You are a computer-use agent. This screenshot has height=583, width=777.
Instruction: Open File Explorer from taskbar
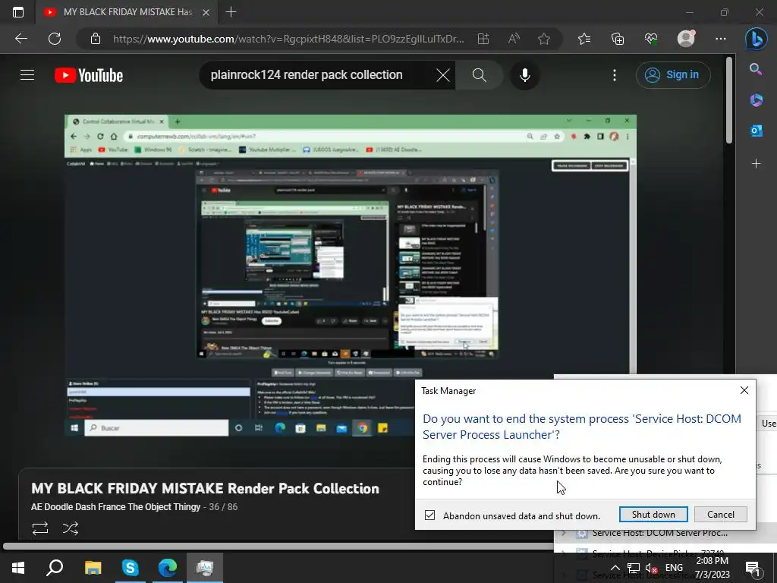pos(93,568)
